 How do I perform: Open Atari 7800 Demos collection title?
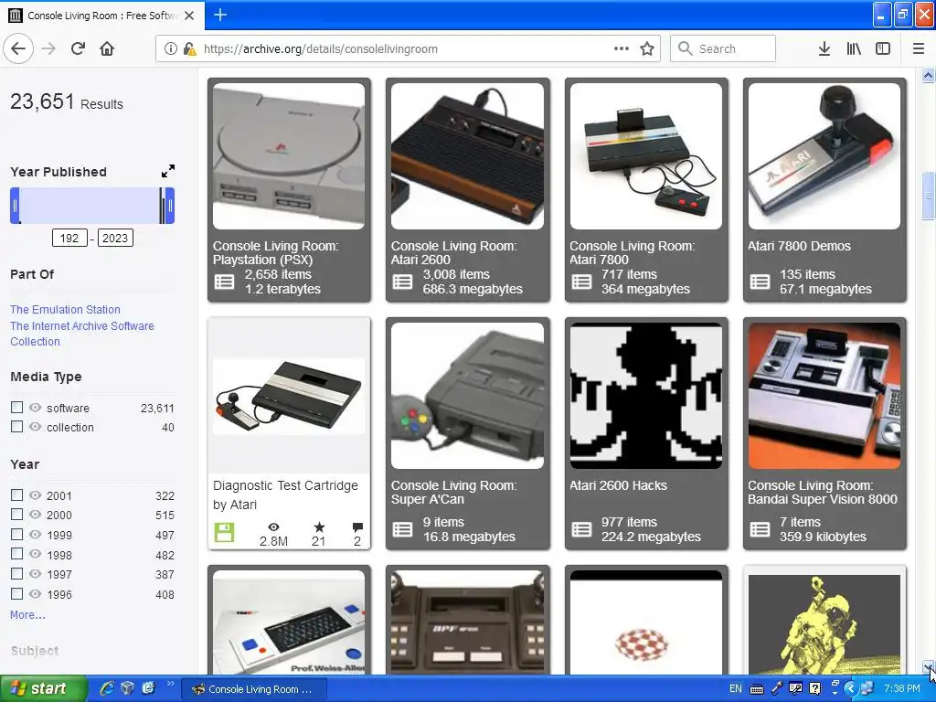click(799, 246)
